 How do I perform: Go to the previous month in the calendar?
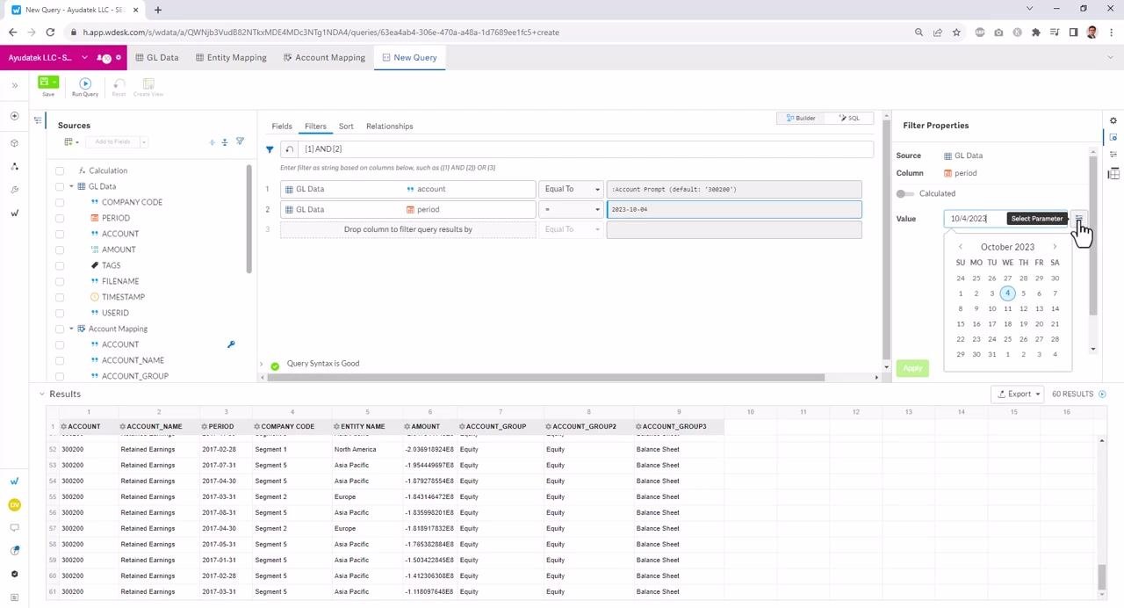pyautogui.click(x=961, y=247)
